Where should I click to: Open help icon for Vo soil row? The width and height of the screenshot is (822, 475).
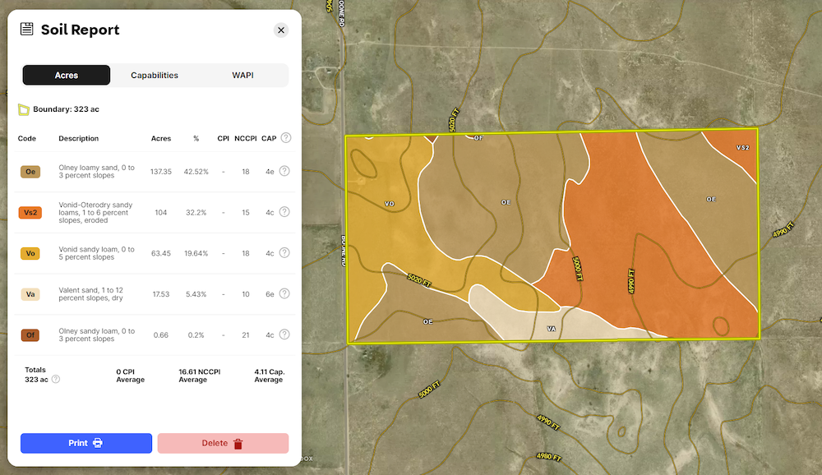[284, 253]
